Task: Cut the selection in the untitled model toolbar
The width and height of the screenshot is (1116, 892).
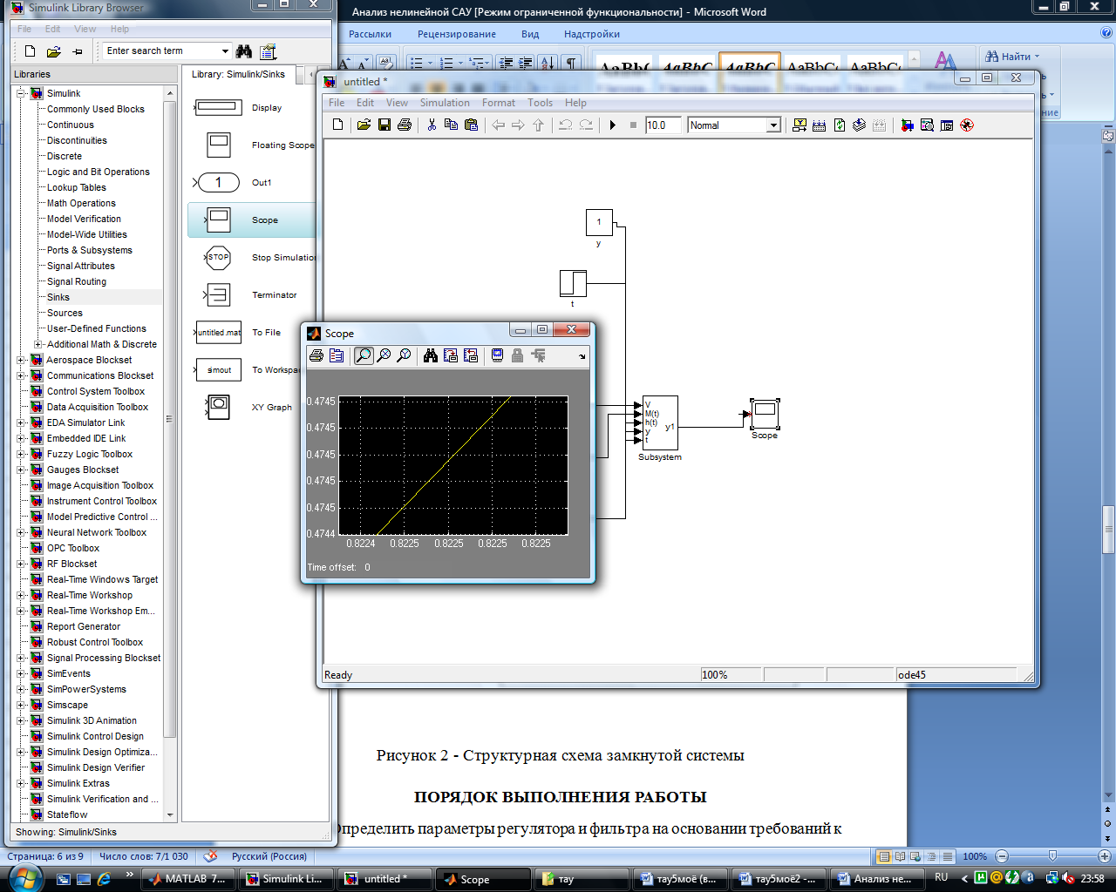Action: (432, 125)
